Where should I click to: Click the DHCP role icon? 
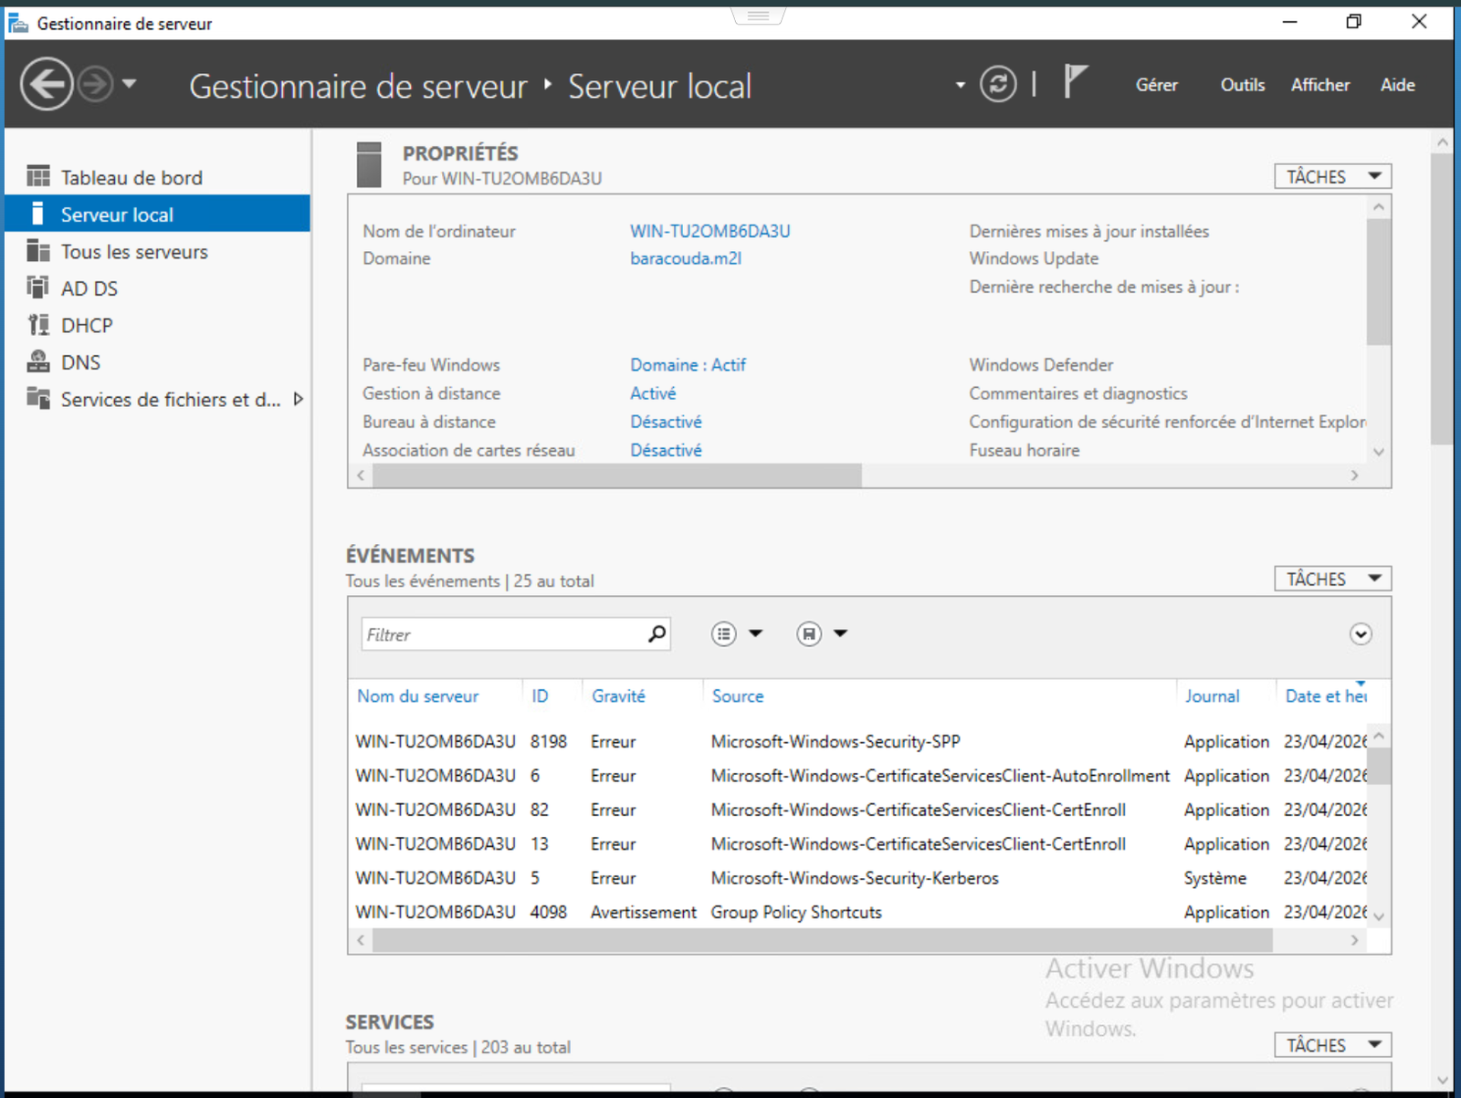click(38, 324)
